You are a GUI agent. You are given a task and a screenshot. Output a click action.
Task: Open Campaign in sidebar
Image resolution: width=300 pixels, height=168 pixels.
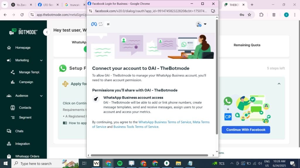26,82
